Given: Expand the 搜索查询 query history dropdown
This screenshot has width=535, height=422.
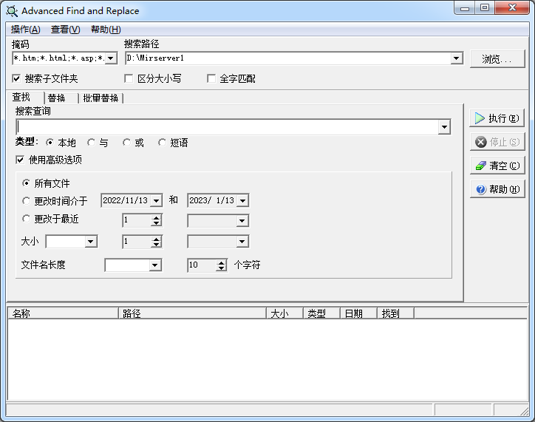Looking at the screenshot, I should pyautogui.click(x=444, y=127).
